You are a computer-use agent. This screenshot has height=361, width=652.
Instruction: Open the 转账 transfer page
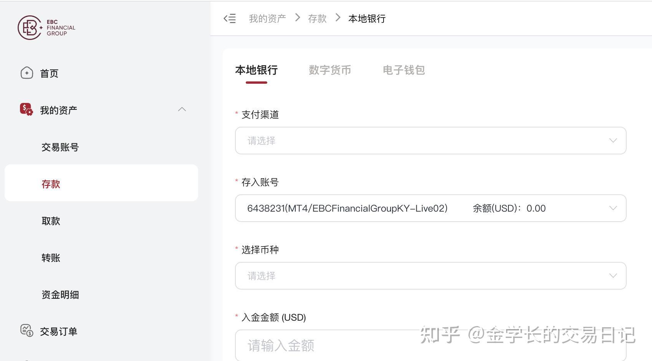click(51, 258)
